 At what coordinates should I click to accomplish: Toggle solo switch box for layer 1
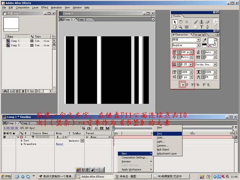tap(10, 137)
